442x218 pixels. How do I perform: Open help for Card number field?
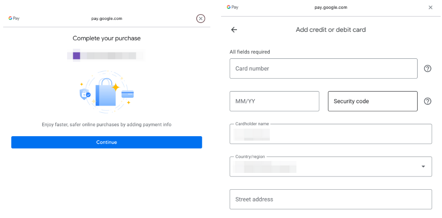(427, 69)
